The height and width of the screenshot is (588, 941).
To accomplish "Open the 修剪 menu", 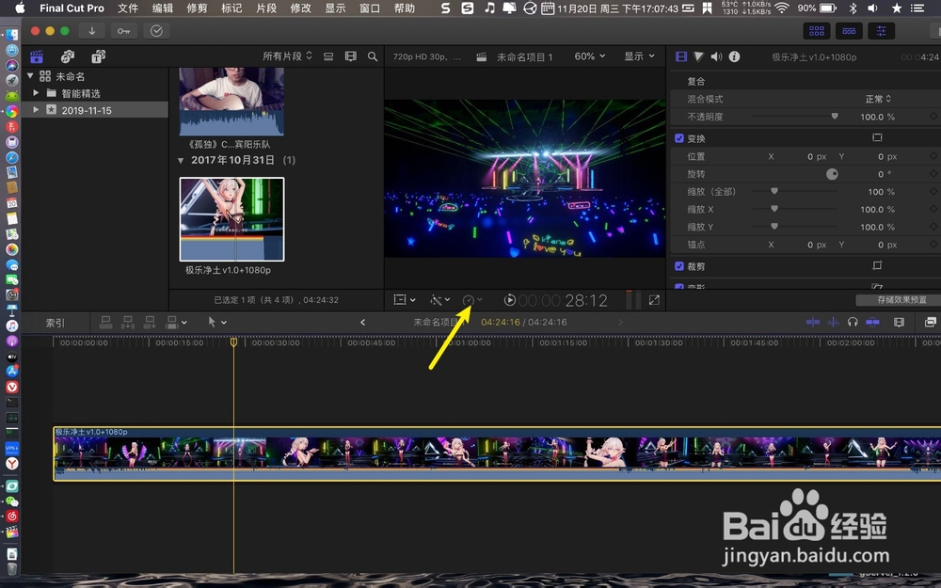I will click(197, 8).
